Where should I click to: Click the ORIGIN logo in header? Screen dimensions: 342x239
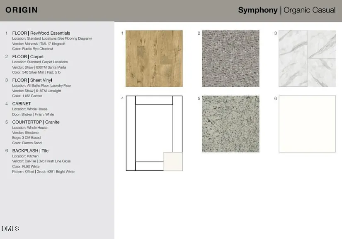22,10
